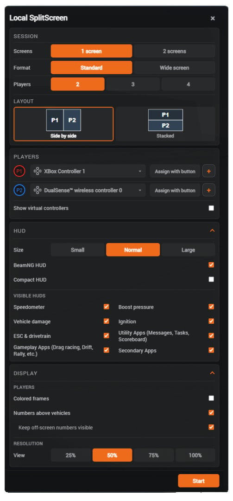This screenshot has width=233, height=501.
Task: Open the XBox Controller 1 dropdown
Action: click(x=88, y=171)
